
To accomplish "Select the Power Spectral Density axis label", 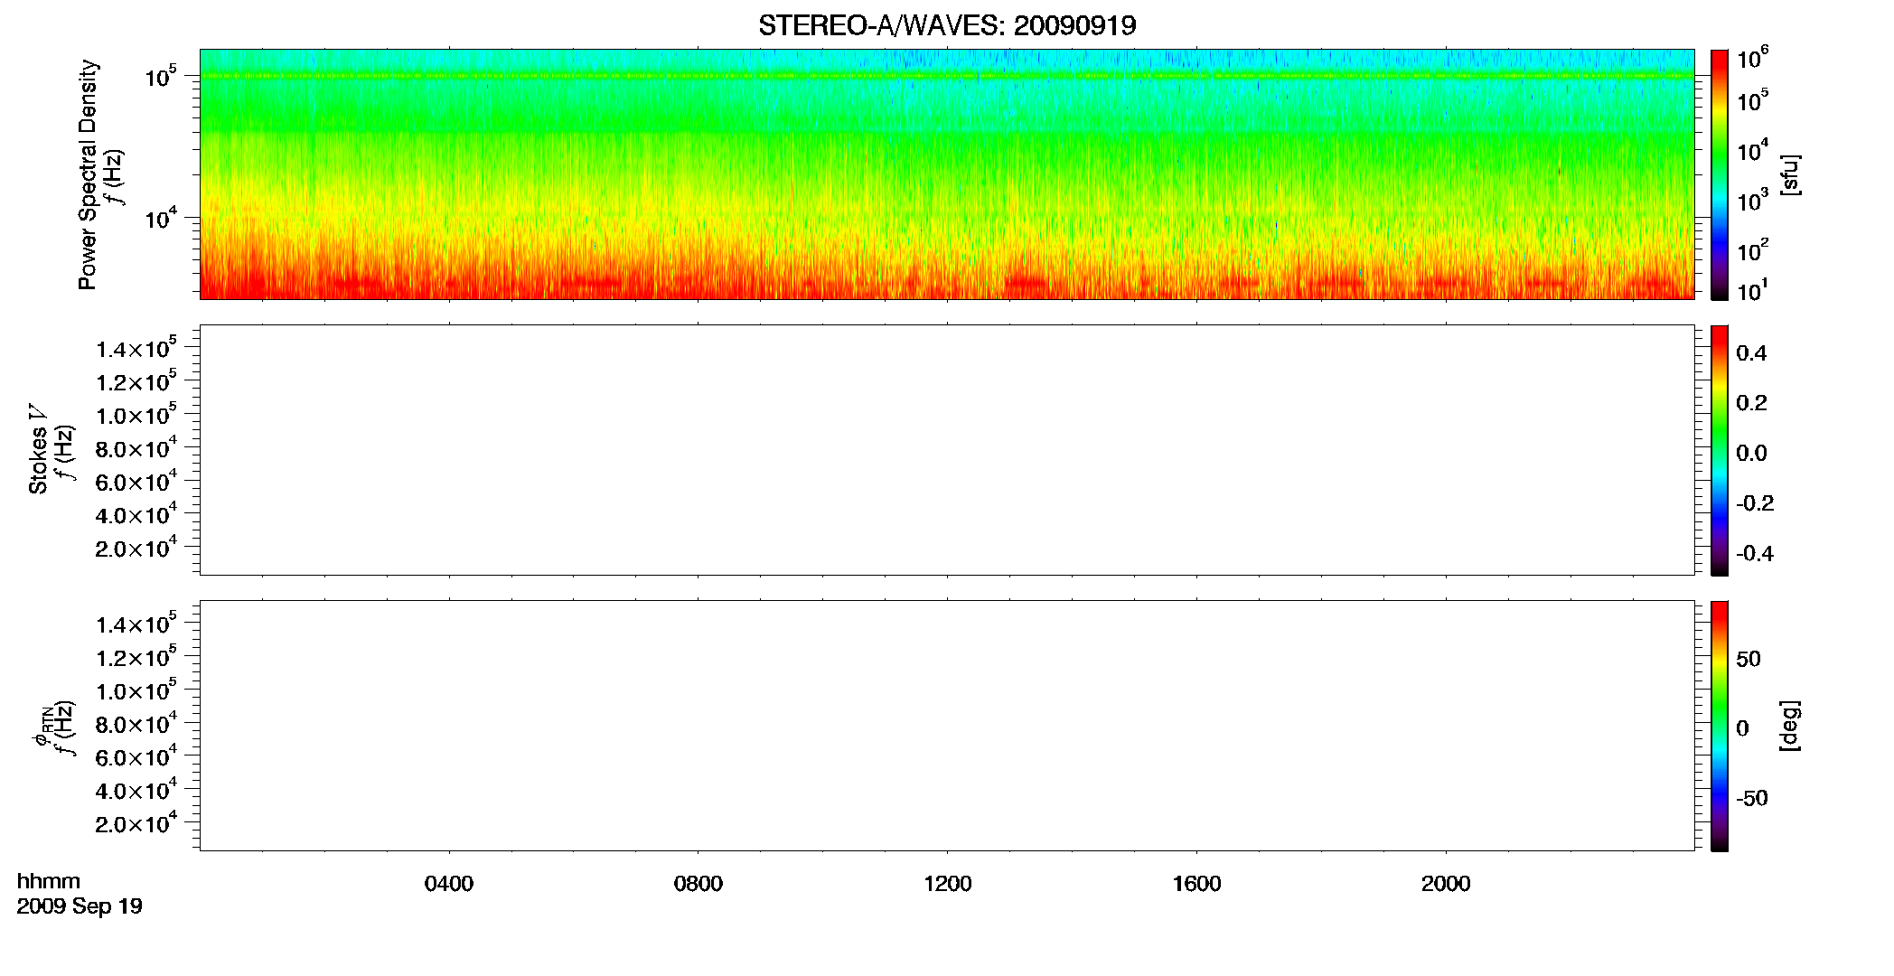I will 88,174.
